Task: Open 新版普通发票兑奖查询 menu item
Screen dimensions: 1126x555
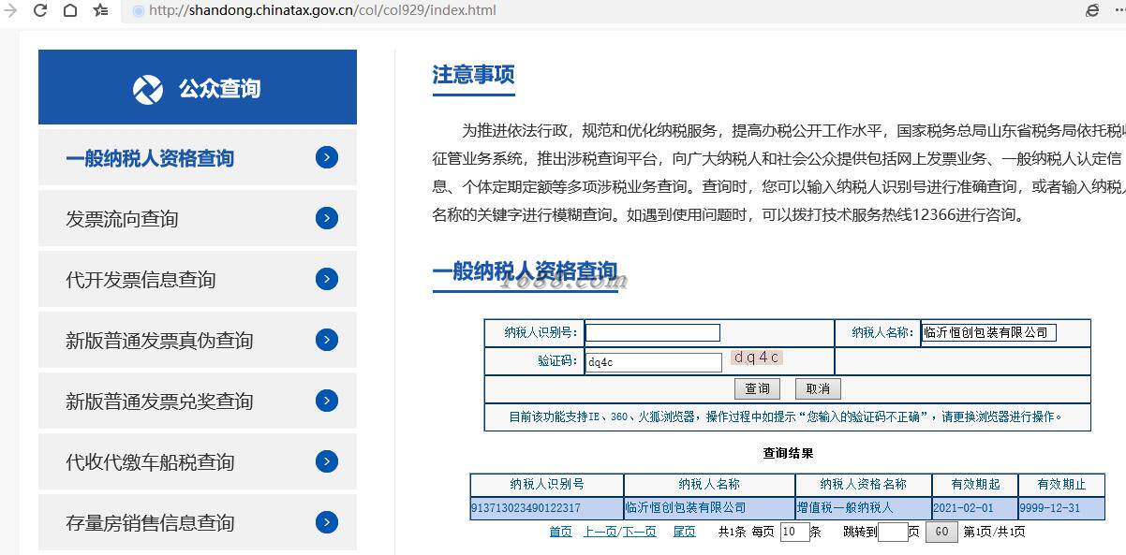Action: click(x=198, y=401)
